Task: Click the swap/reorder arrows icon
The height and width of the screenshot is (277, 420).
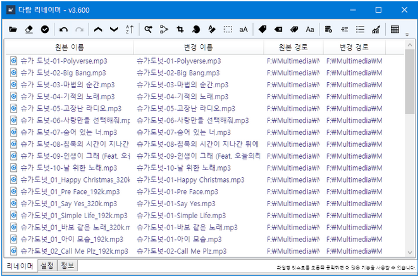Action: click(164, 30)
